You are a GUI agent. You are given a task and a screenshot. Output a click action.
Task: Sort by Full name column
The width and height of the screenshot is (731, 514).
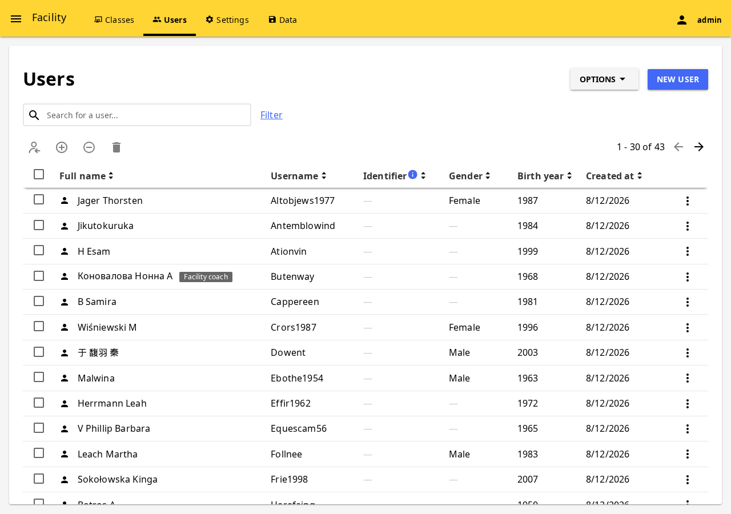(87, 176)
